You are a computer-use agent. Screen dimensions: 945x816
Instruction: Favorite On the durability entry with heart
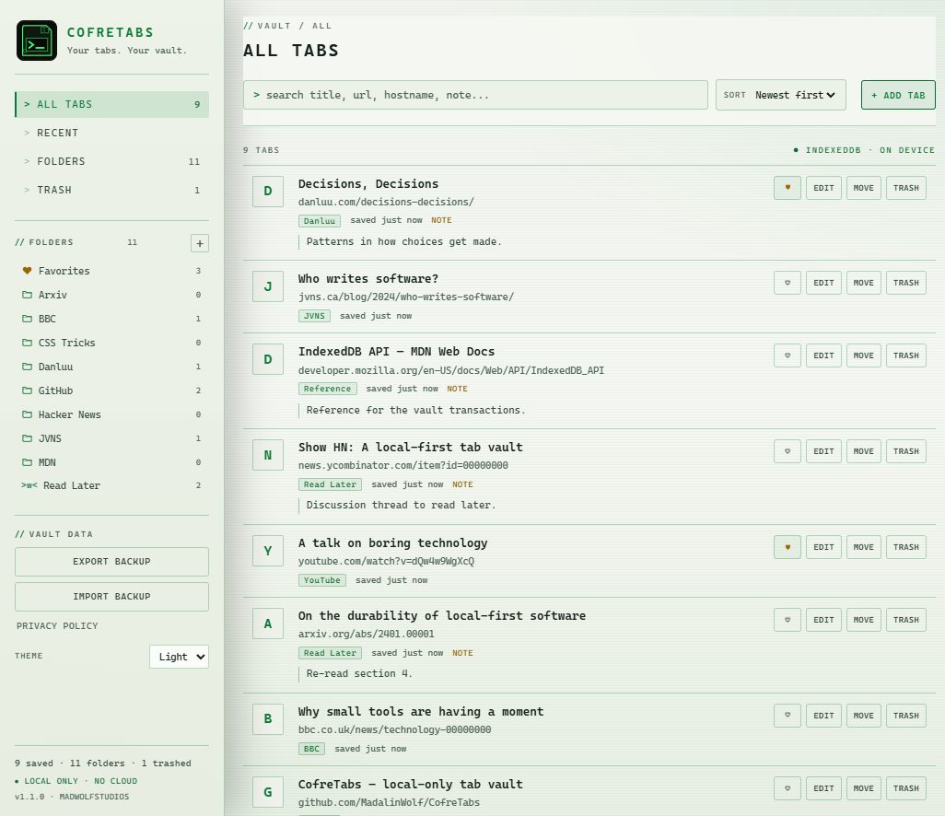click(787, 620)
